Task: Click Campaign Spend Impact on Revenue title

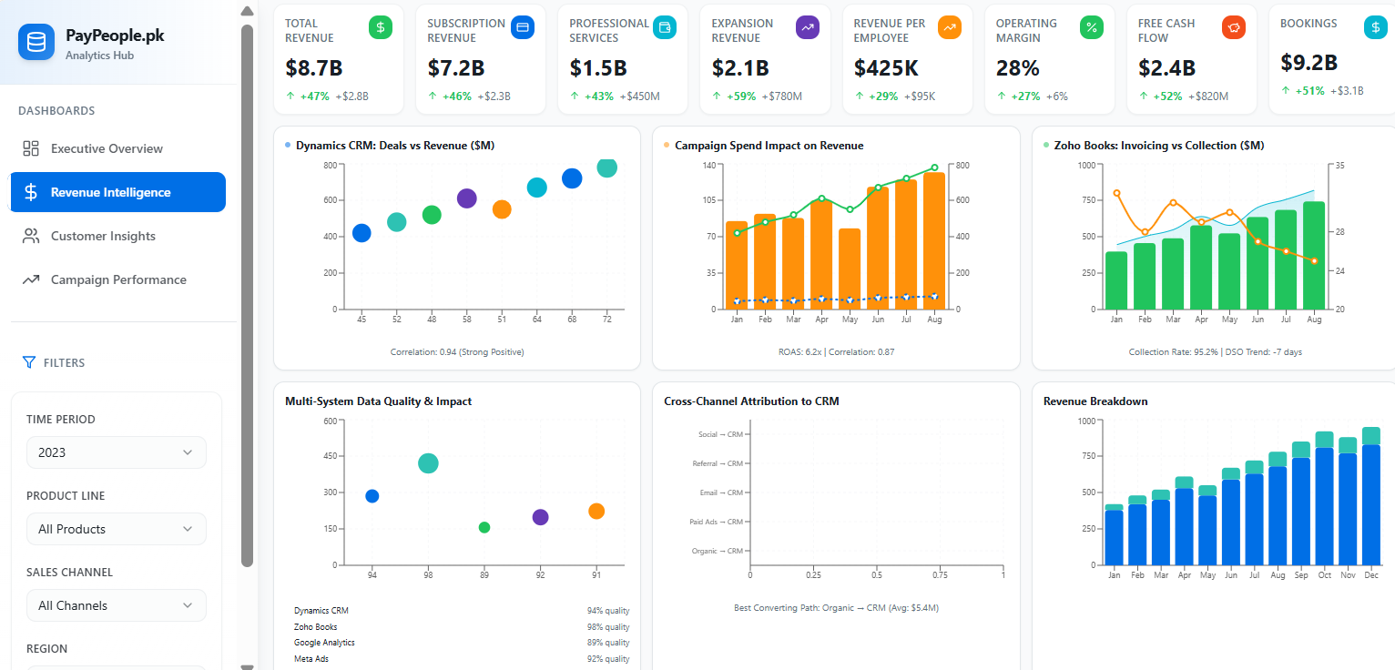Action: pos(769,145)
